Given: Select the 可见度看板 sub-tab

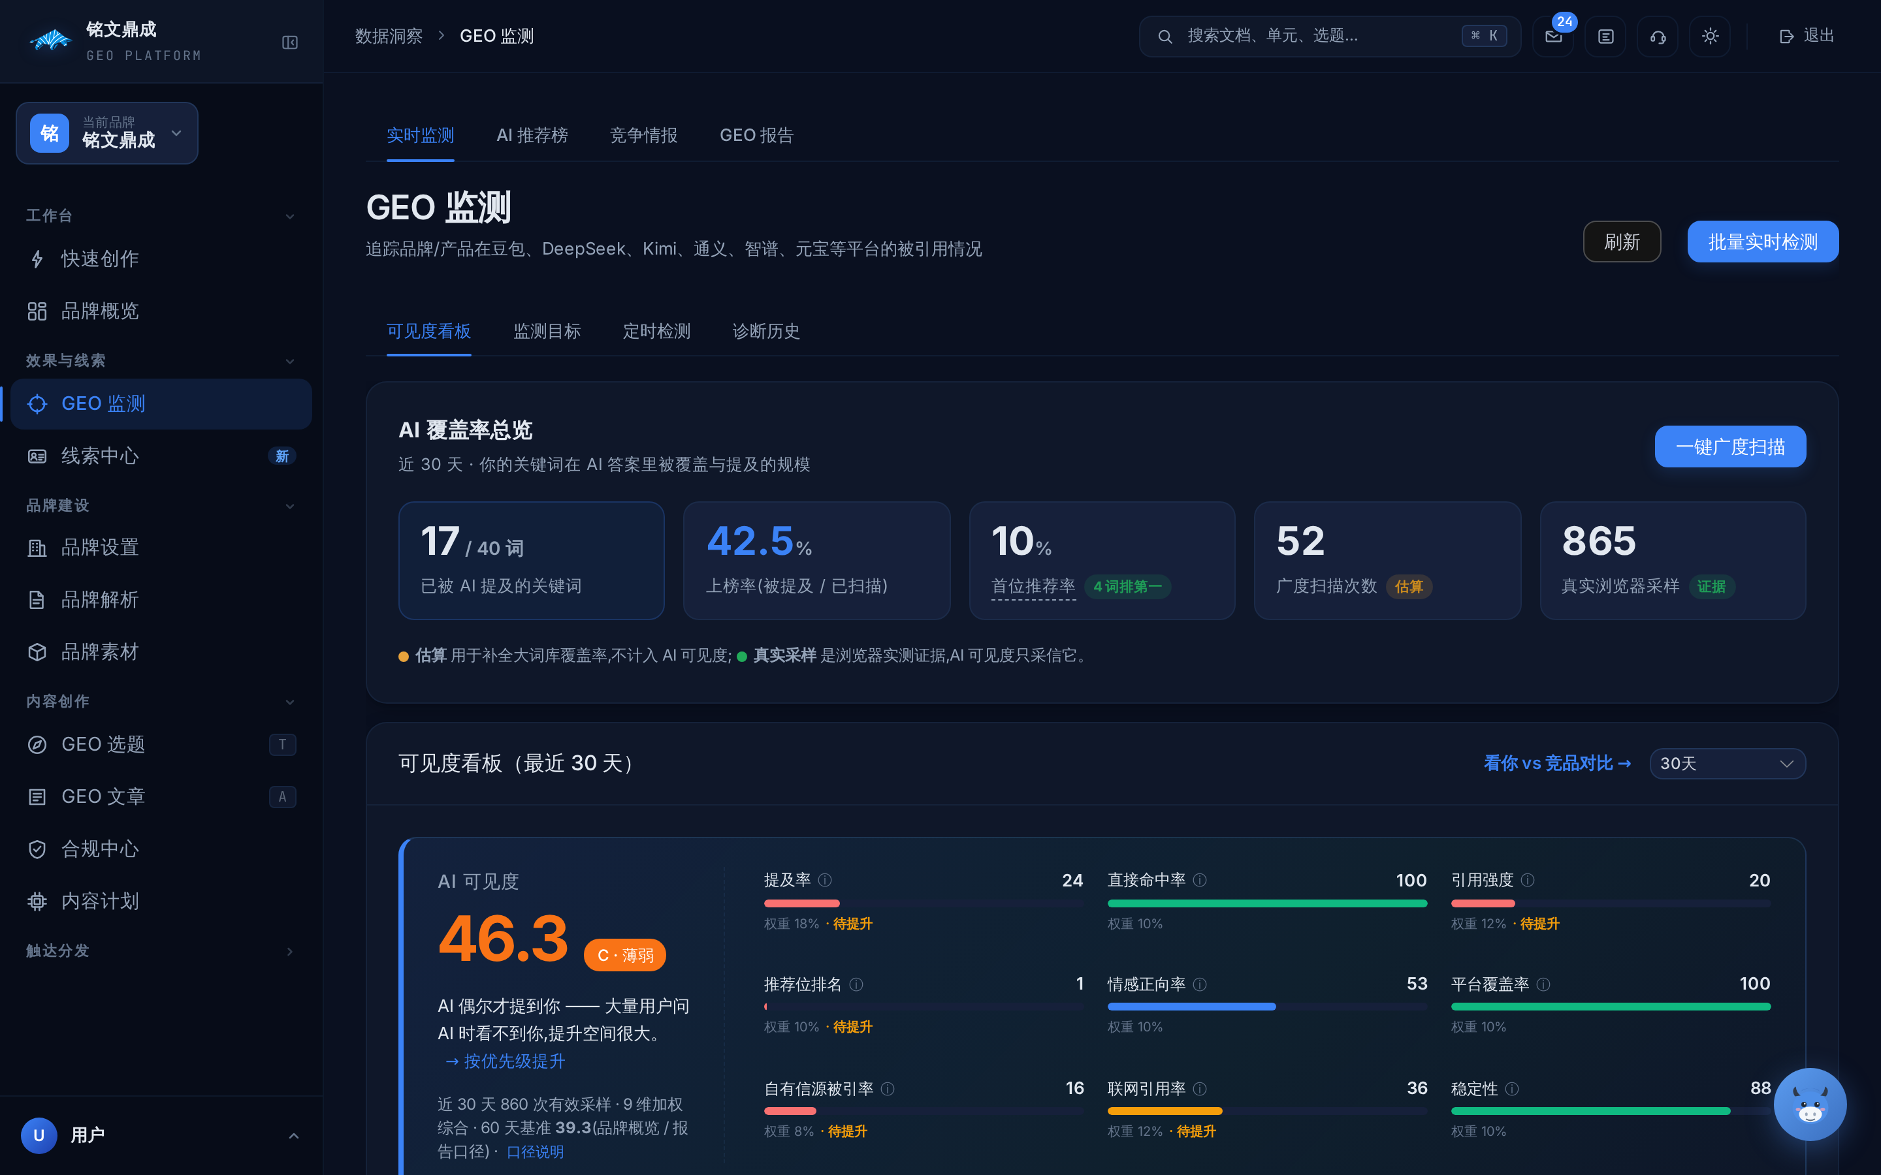Looking at the screenshot, I should 429,331.
